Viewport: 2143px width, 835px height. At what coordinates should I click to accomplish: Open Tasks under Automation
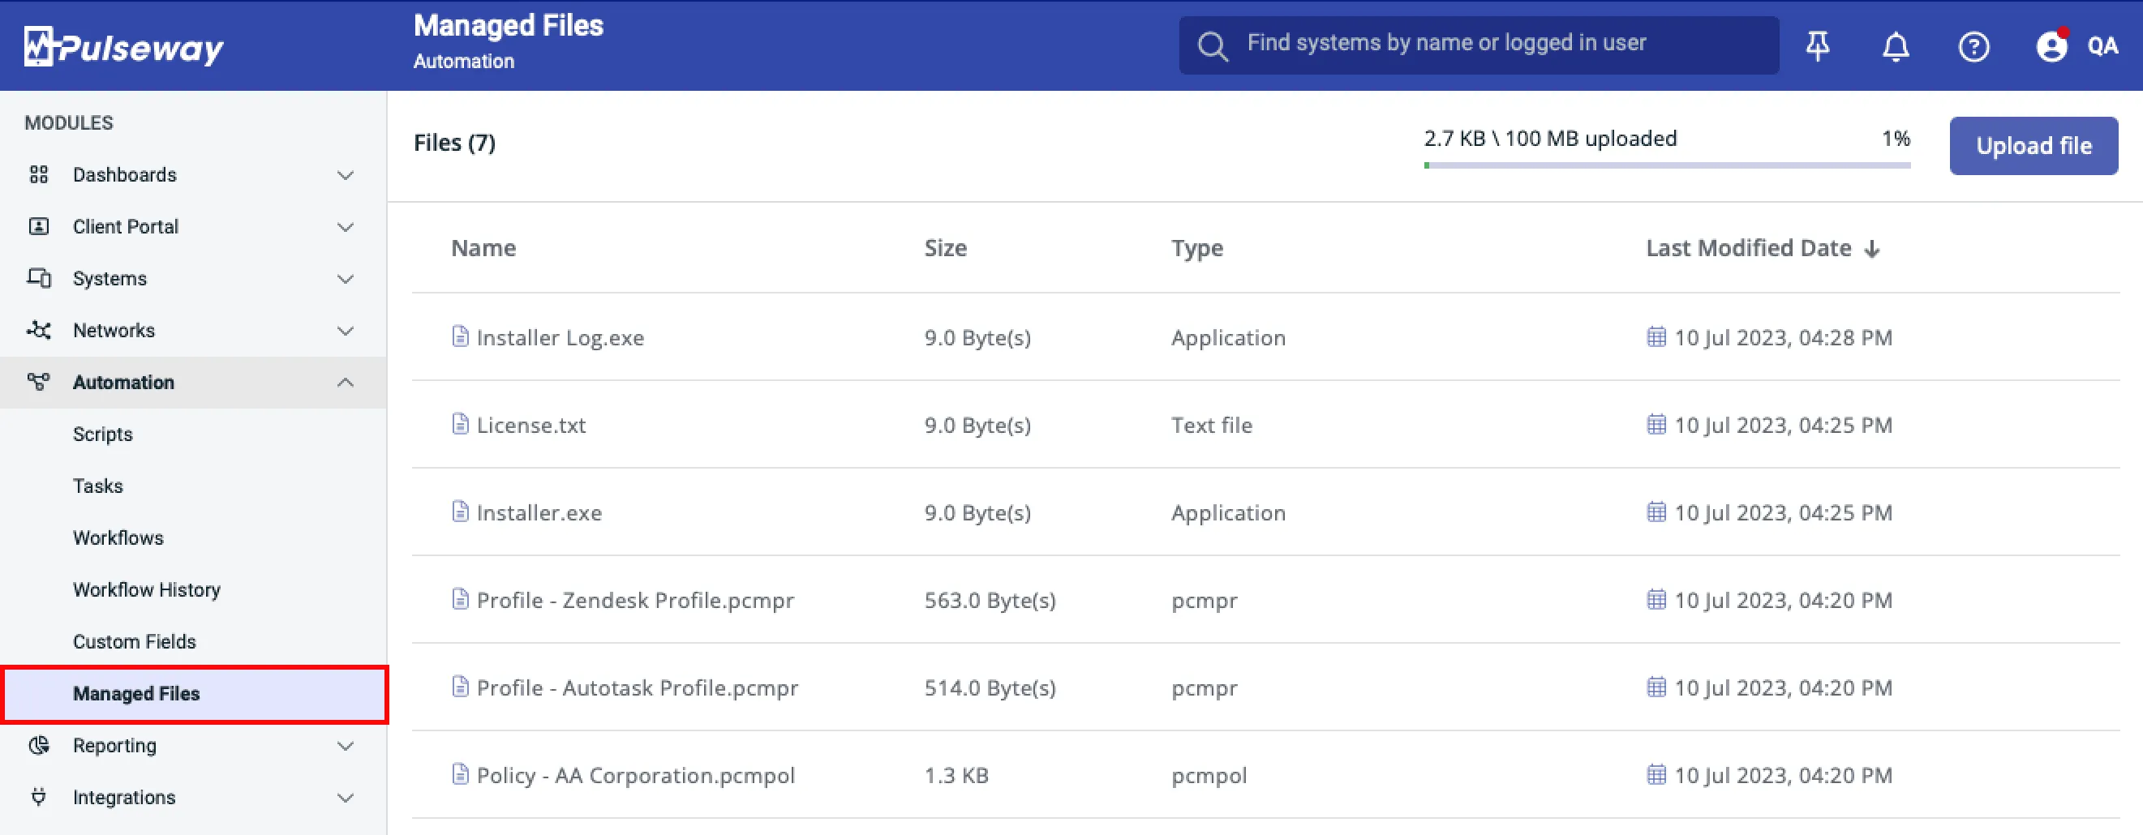97,486
